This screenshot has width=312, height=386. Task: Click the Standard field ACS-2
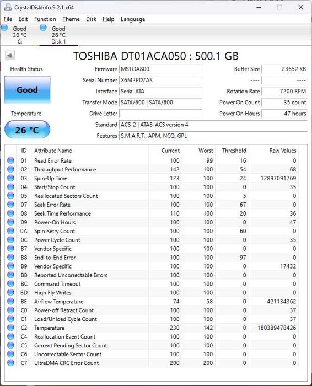(x=213, y=125)
